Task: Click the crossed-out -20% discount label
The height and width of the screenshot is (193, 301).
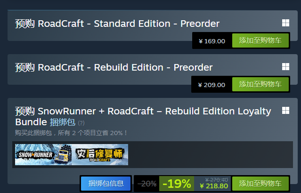Action: pos(147,184)
